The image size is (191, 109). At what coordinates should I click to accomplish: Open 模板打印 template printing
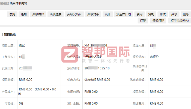point(158,20)
